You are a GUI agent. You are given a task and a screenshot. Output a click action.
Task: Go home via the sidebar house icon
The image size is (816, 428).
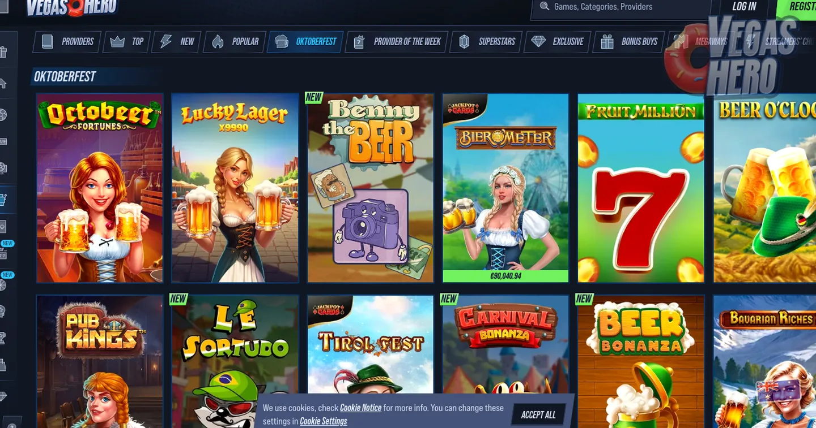click(x=3, y=84)
